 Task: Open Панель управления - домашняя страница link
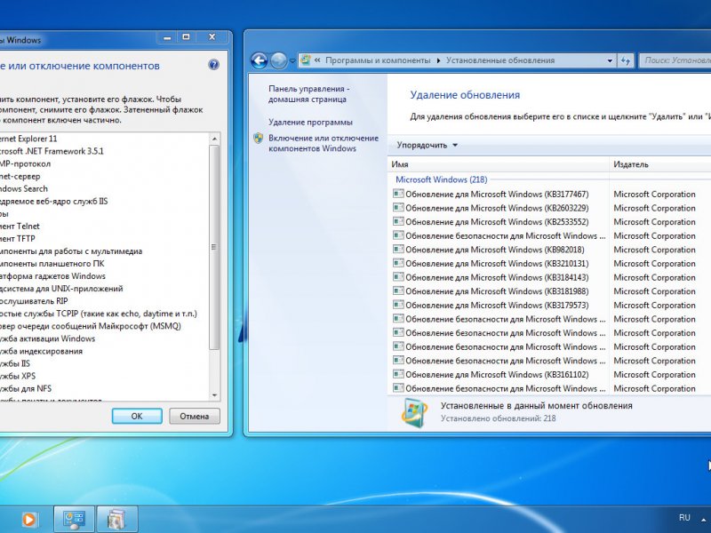[308, 94]
